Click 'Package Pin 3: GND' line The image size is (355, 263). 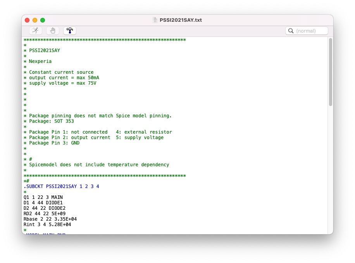pos(52,143)
